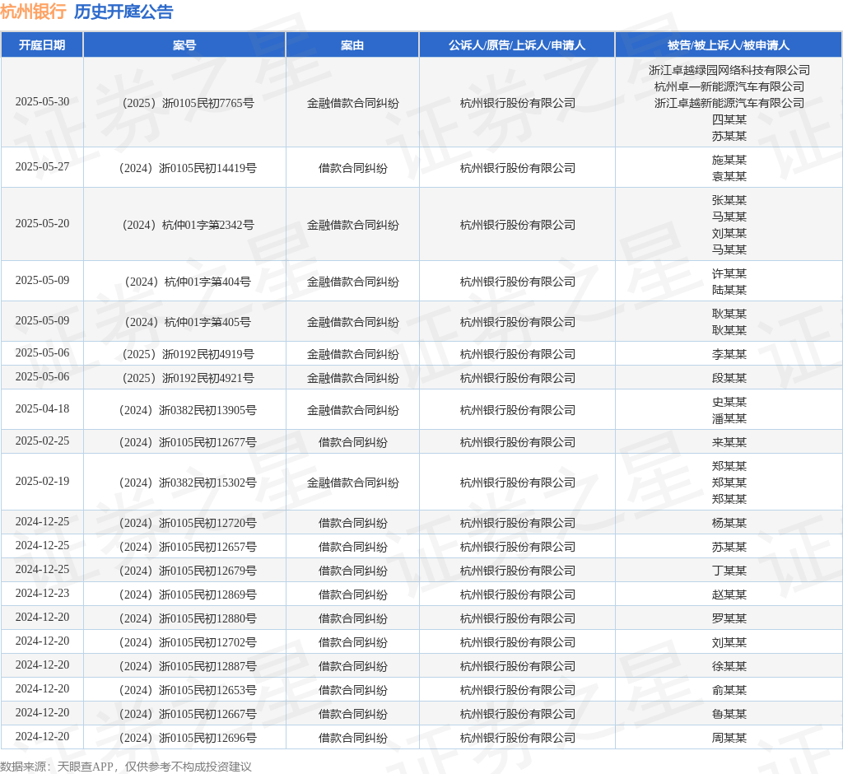The width and height of the screenshot is (843, 774).
Task: Click defendant 施某某
Action: (729, 160)
